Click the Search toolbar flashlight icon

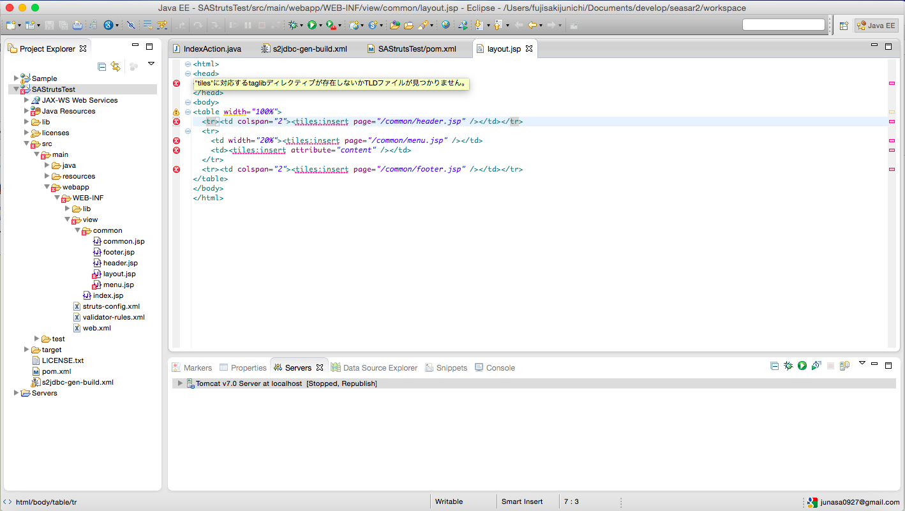[424, 25]
